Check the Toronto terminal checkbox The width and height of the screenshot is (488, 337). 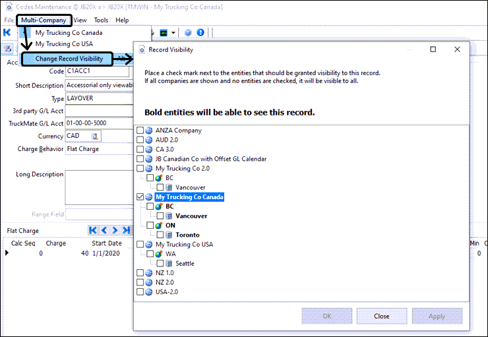click(160, 235)
